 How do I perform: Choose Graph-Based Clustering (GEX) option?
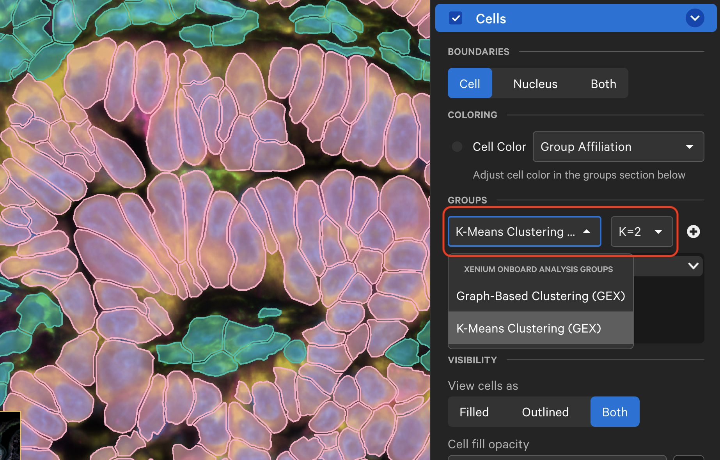[541, 296]
